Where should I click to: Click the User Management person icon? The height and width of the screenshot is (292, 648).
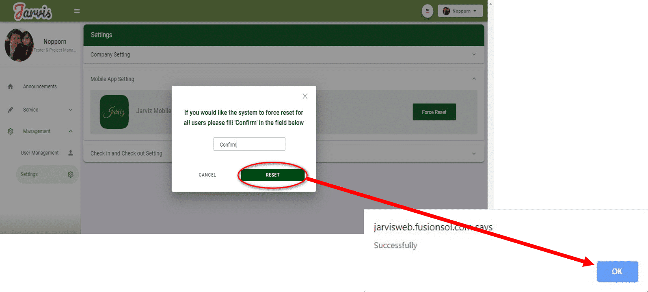(x=71, y=153)
